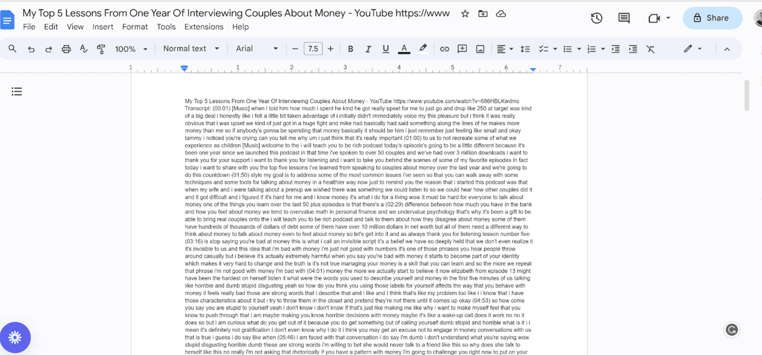Screen dimensions: 762x355
Task: Toggle italic formatting
Action: (x=368, y=49)
